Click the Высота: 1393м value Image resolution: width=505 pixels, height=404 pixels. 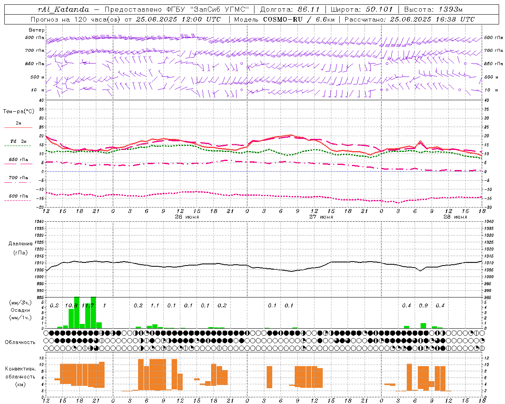point(433,9)
